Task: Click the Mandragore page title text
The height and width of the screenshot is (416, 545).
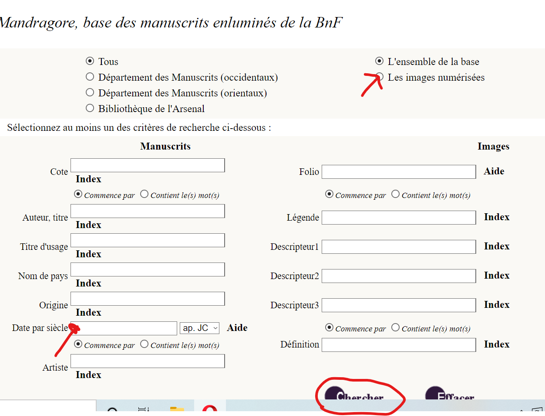Action: coord(172,23)
